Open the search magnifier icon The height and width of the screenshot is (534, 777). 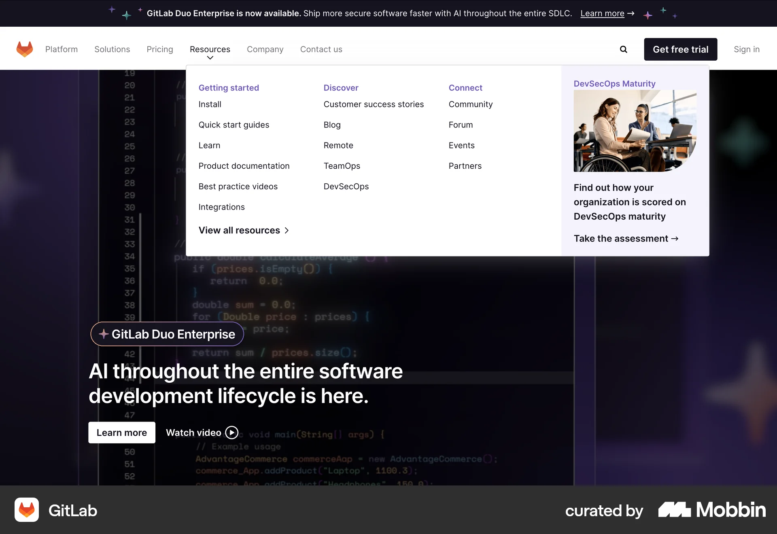(623, 49)
